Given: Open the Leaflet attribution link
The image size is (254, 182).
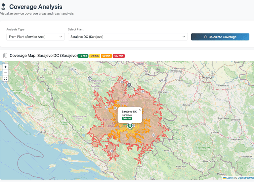Looking at the screenshot, I should click(230, 178).
